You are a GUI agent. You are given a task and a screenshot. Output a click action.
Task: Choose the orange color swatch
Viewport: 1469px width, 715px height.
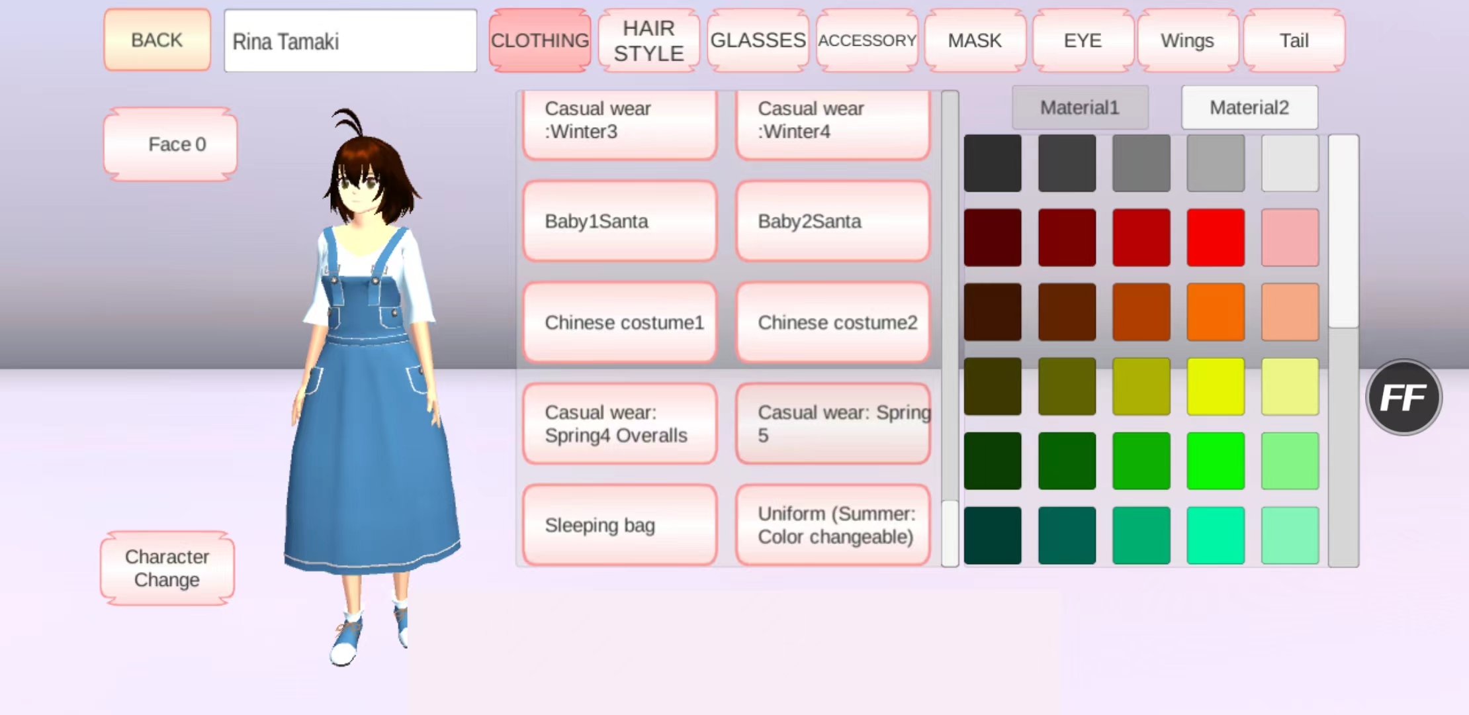click(1216, 312)
